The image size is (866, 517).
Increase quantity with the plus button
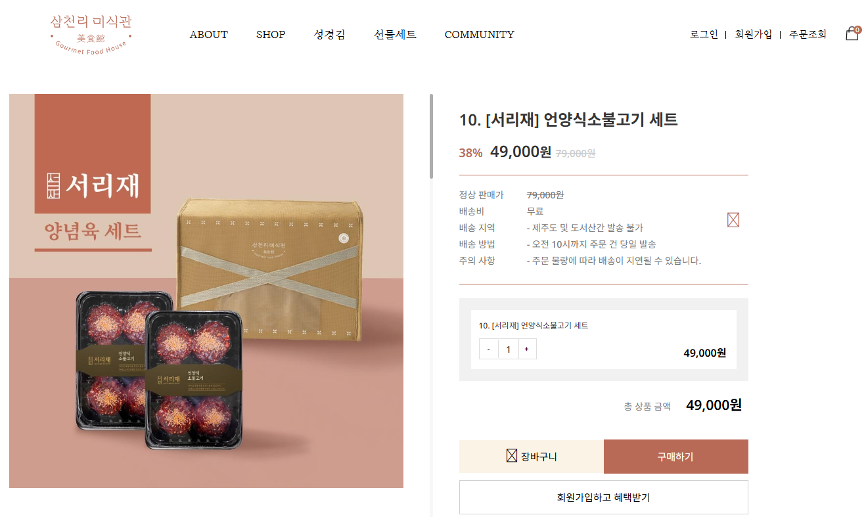[x=527, y=349]
